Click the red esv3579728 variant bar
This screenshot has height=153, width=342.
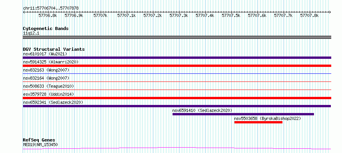177,98
